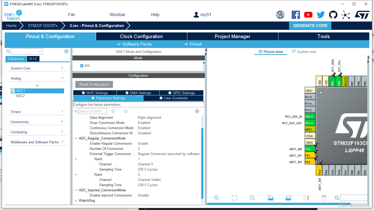
Task: Switch to Clock Configuration tab
Action: coord(142,37)
